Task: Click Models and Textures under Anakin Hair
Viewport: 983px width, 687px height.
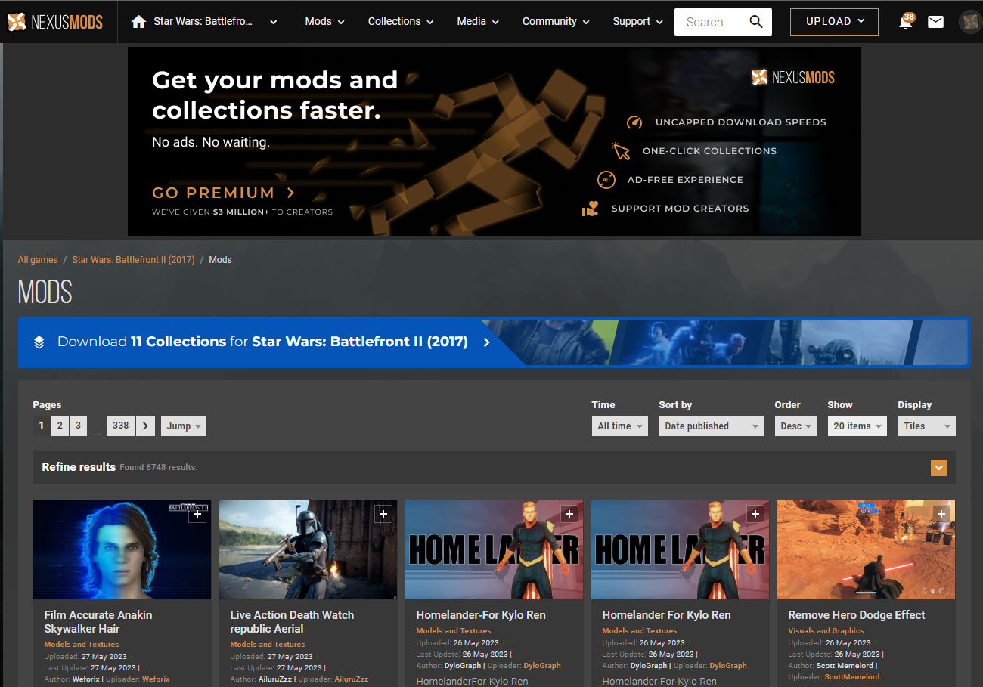Action: point(82,645)
